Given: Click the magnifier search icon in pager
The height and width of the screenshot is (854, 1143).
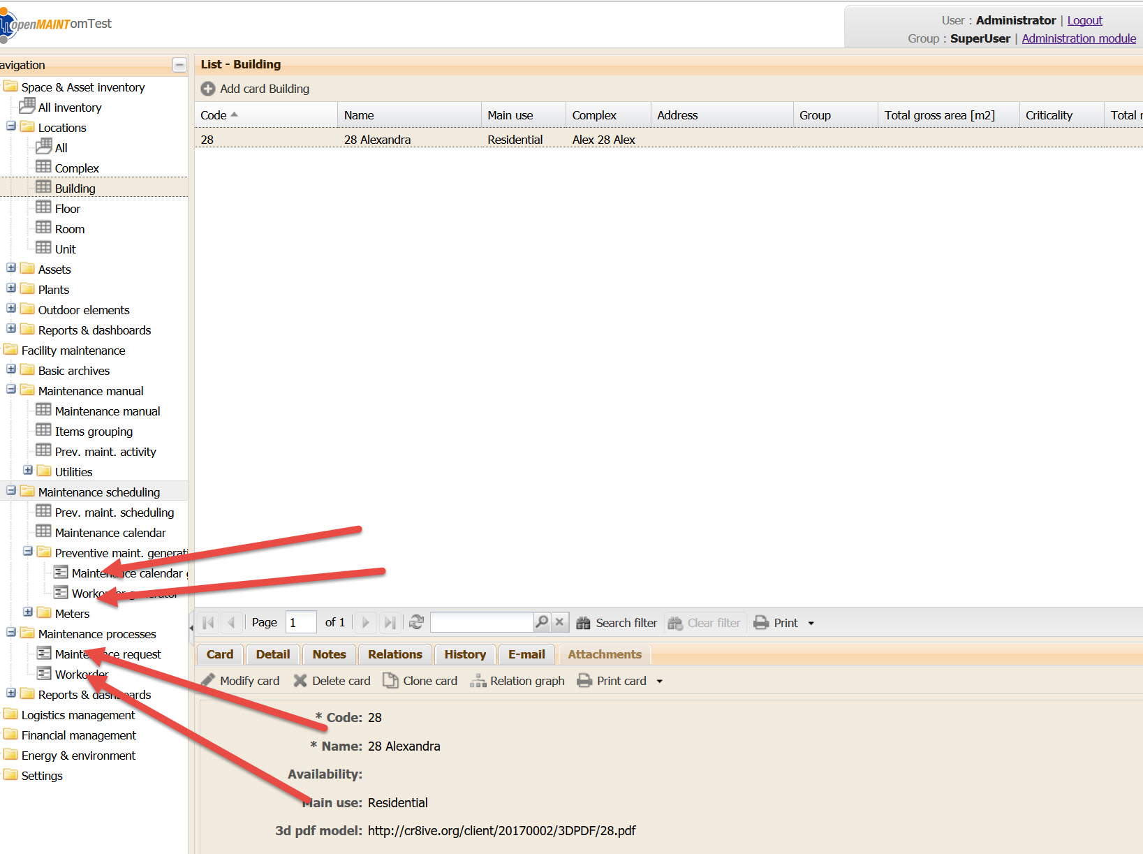Looking at the screenshot, I should [x=541, y=622].
